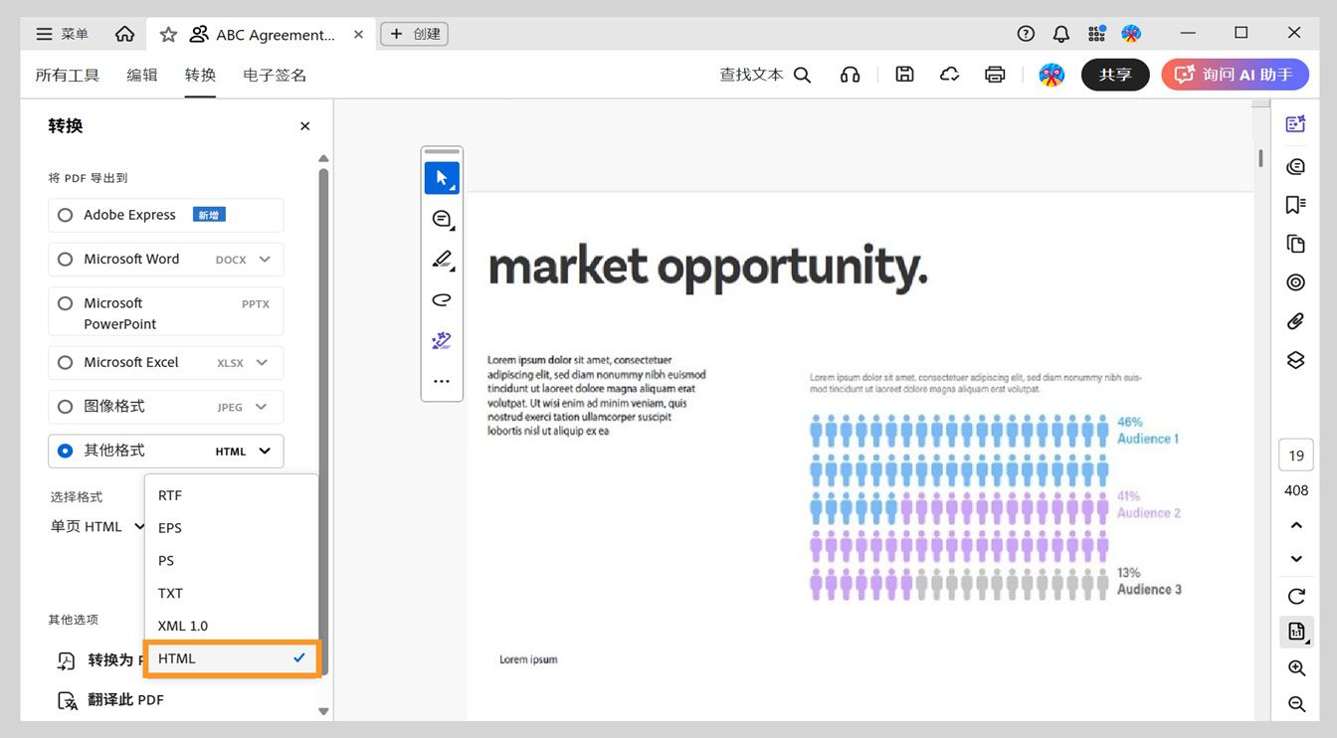Open the 单页 HTML dropdown
This screenshot has width=1337, height=738.
[x=96, y=526]
